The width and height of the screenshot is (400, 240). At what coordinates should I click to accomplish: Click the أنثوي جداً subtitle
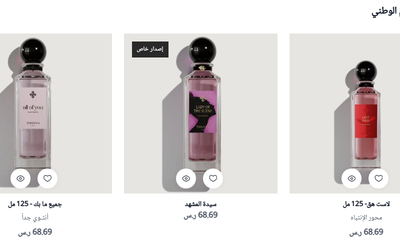tap(35, 217)
